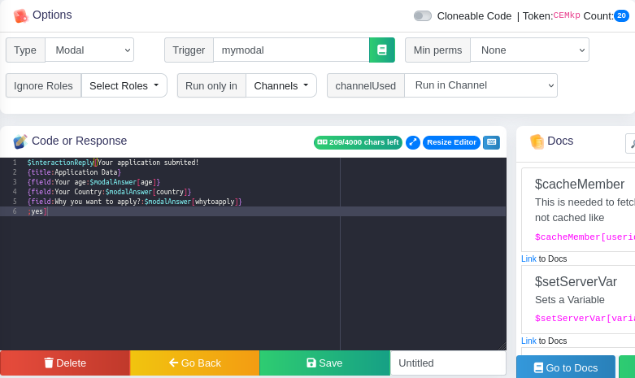Viewport: 635px width, 378px height.
Task: Click the green book icon beside Trigger
Action: pos(382,50)
